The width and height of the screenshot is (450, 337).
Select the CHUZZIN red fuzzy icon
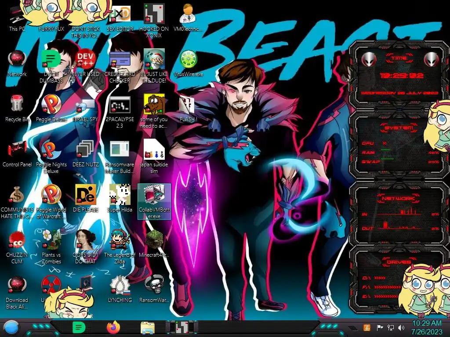click(x=17, y=247)
